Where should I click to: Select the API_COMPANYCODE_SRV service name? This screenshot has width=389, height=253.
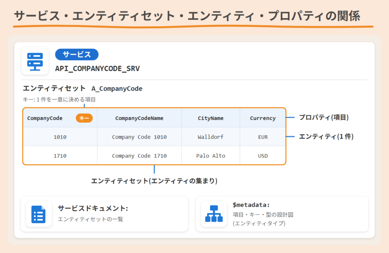click(98, 69)
